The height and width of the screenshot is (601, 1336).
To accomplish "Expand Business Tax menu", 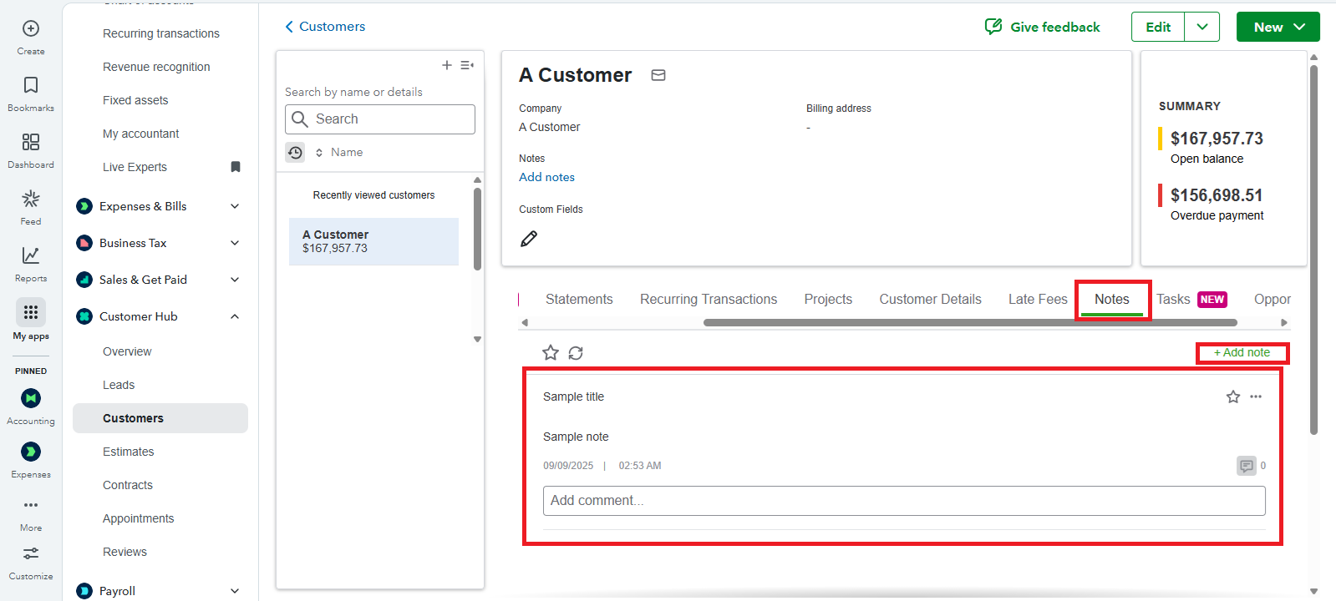I will (235, 243).
